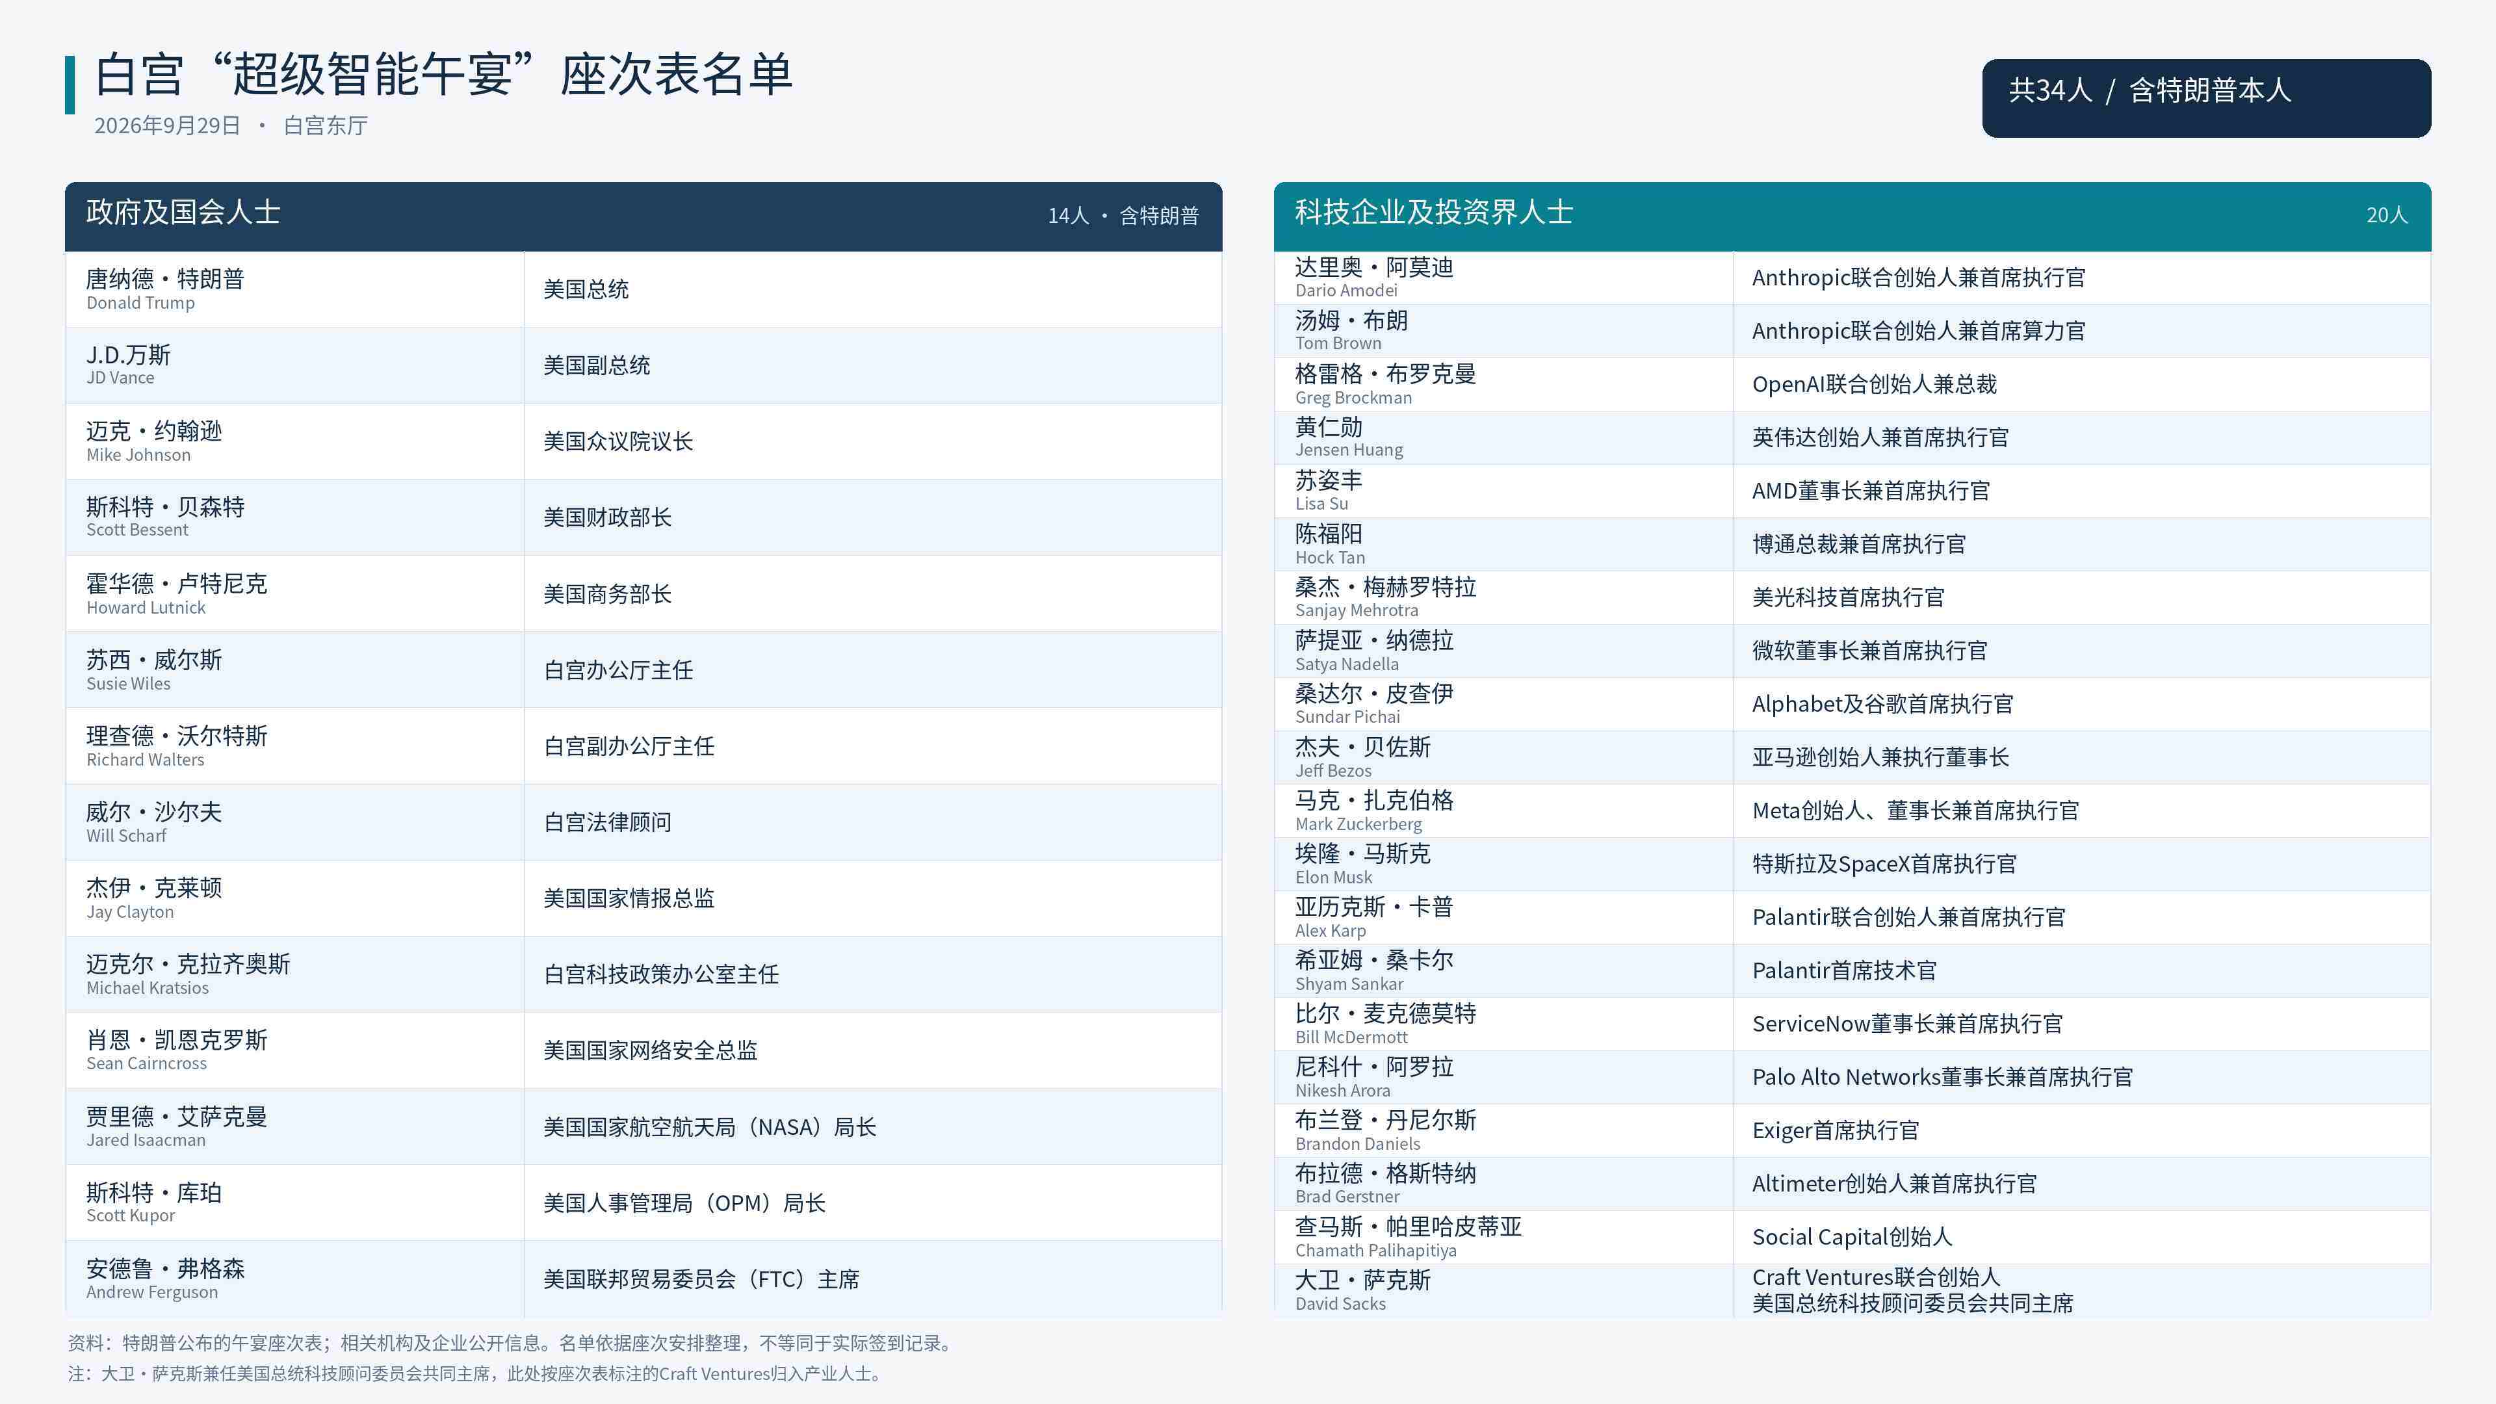Select the English name Greg Brockman
This screenshot has width=2496, height=1404.
[1353, 397]
